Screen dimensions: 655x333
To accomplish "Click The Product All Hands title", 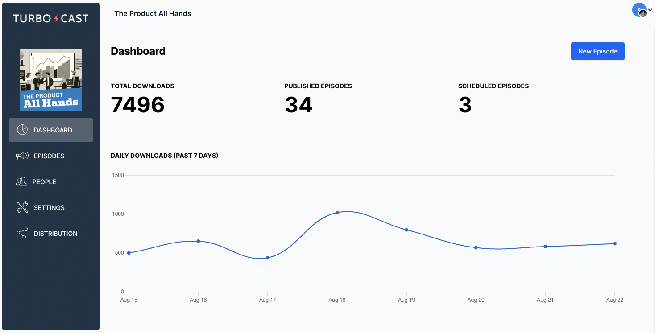I will (153, 13).
